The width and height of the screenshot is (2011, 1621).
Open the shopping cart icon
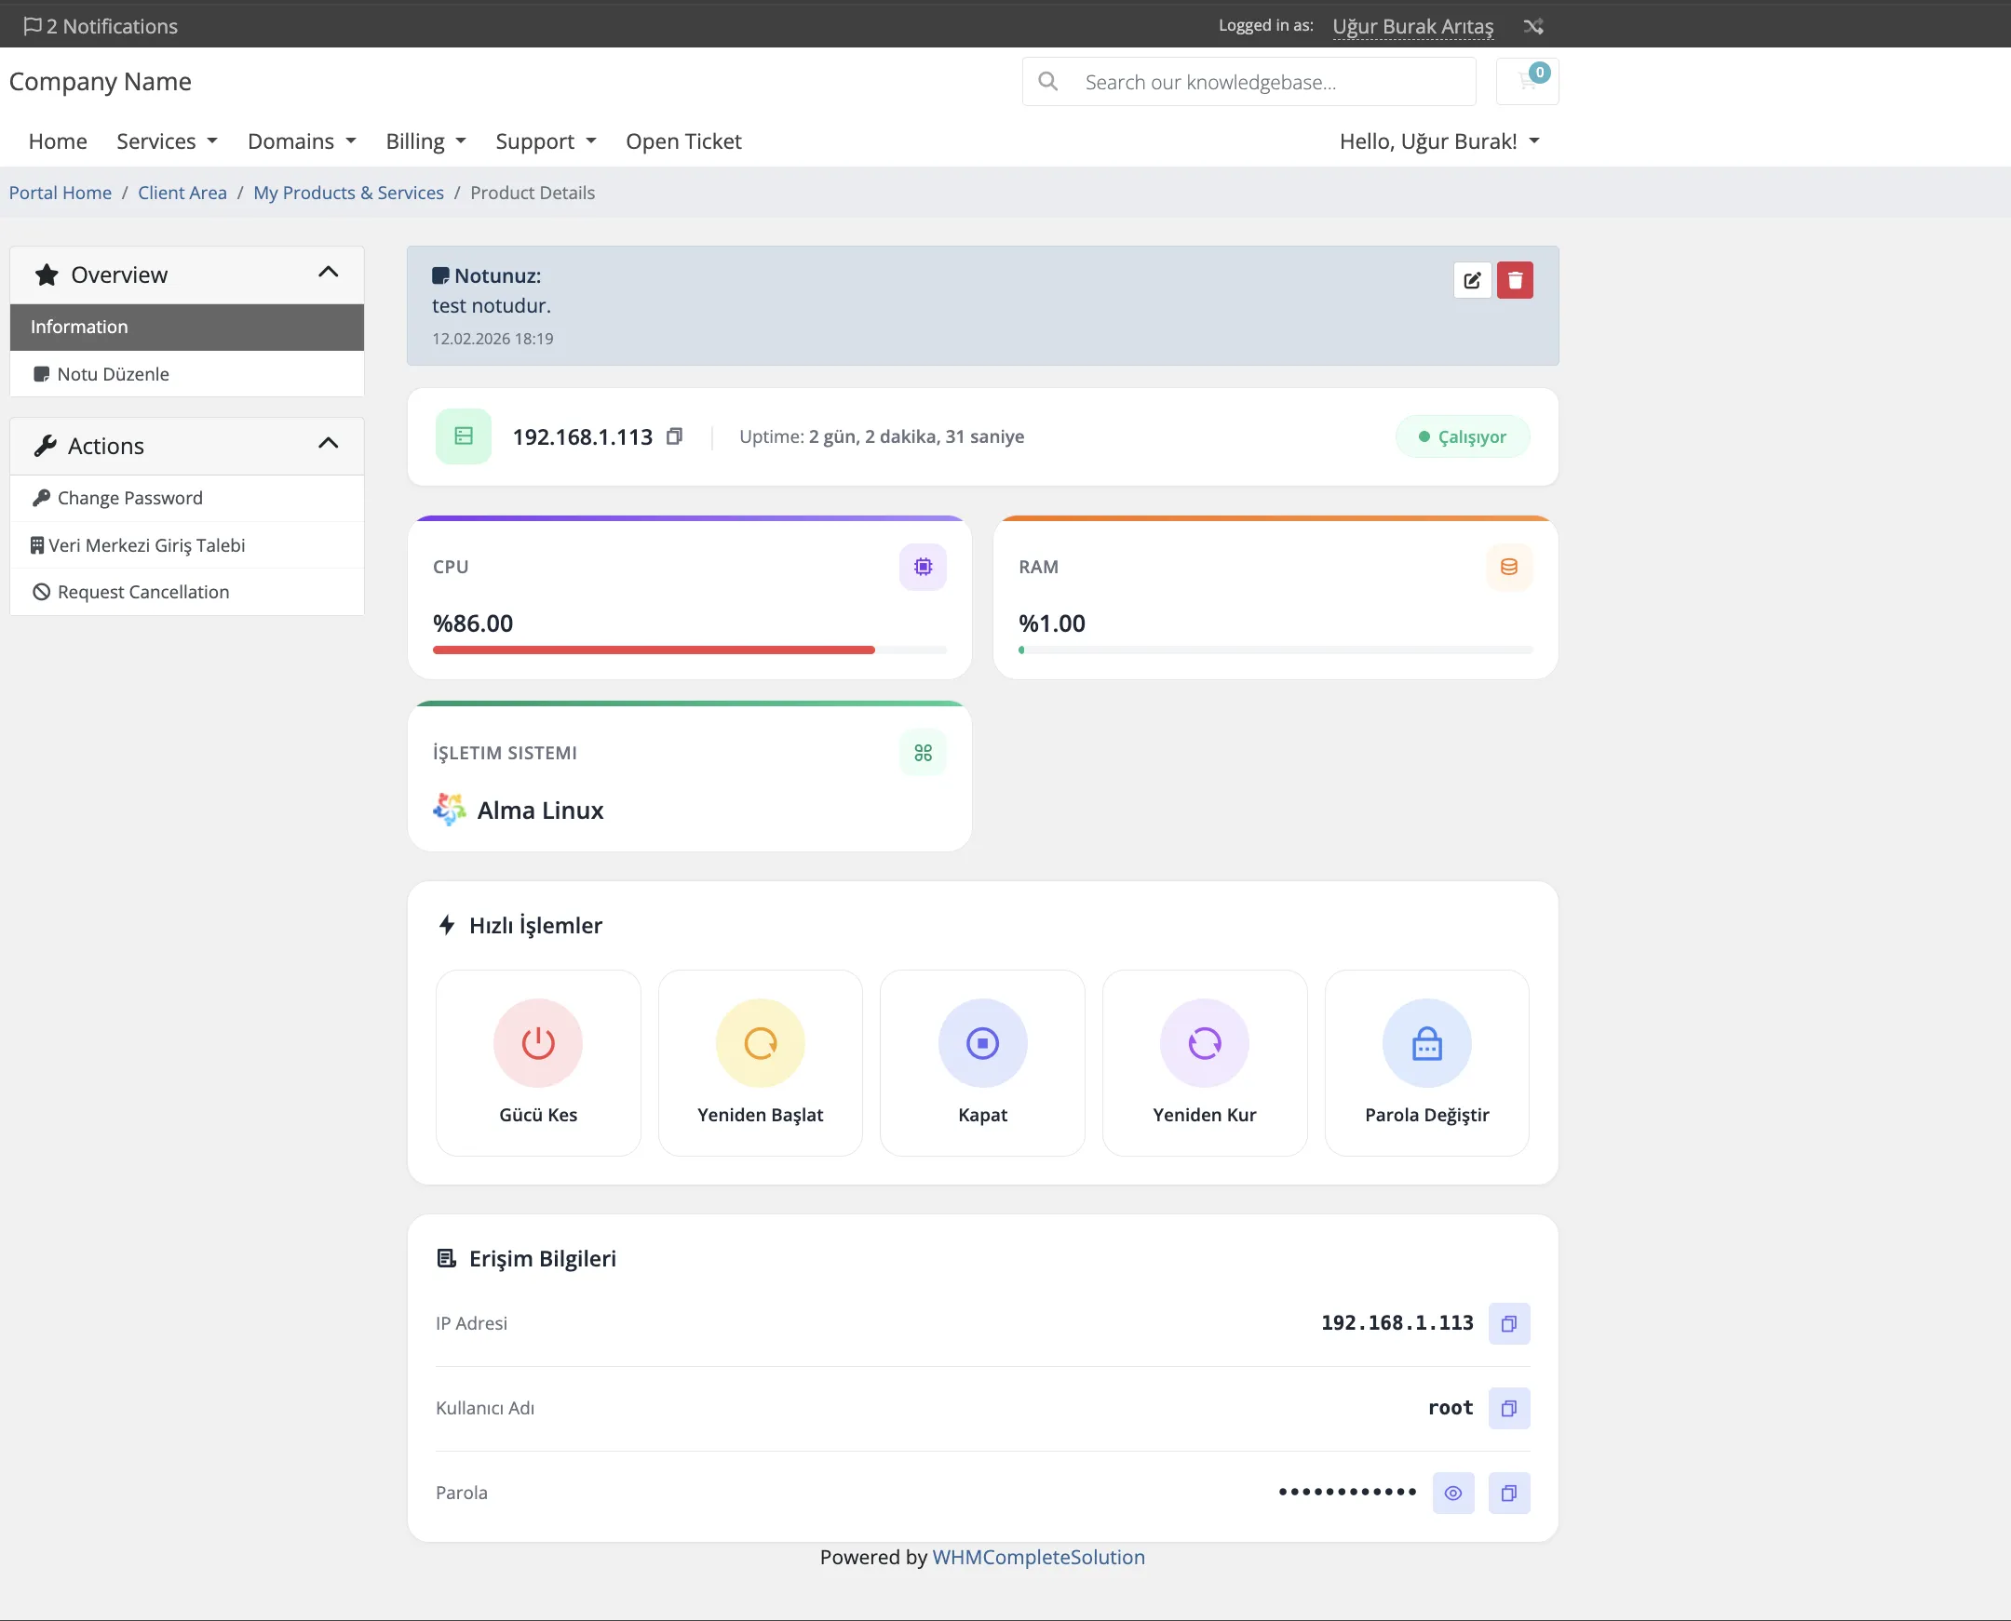1528,81
